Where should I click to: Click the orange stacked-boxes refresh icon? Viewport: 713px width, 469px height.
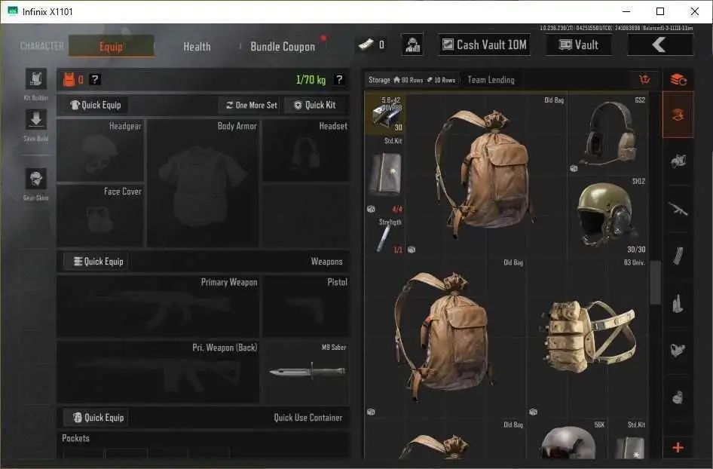[678, 80]
